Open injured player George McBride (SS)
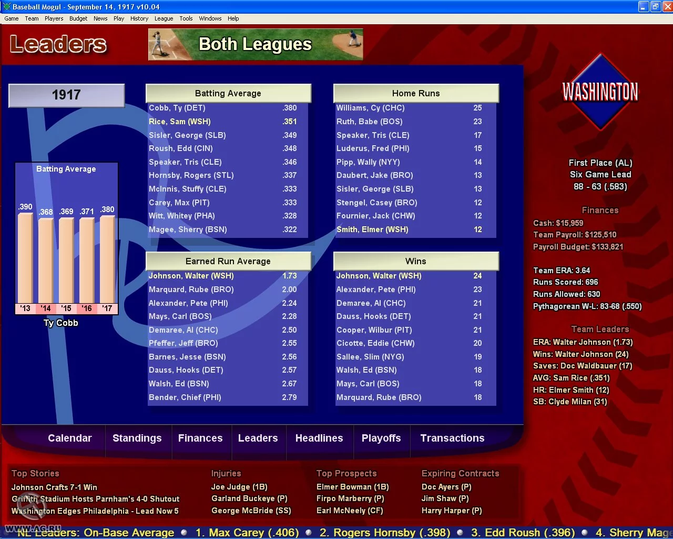This screenshot has height=539, width=673. click(x=251, y=511)
